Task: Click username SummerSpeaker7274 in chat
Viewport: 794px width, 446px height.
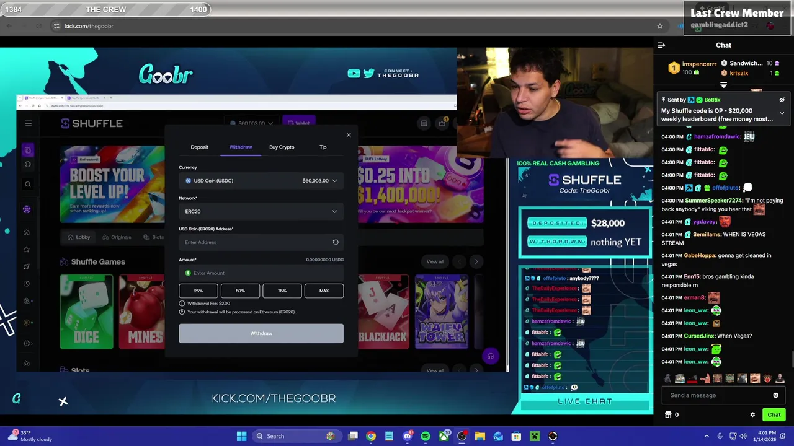Action: (713, 201)
